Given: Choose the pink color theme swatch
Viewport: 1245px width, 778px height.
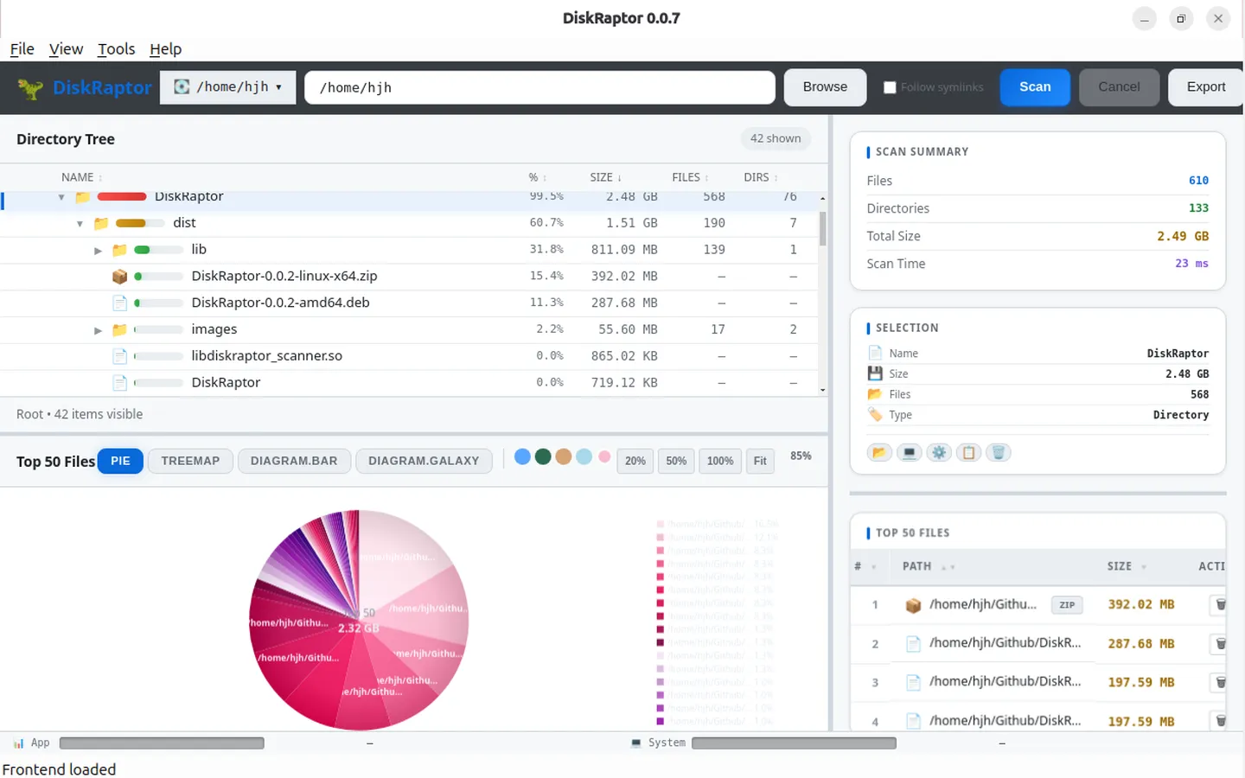Looking at the screenshot, I should (604, 457).
